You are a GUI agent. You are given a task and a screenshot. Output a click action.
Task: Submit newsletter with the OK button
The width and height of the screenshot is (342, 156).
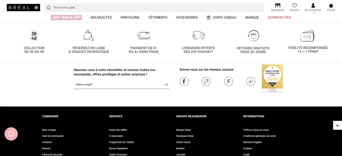[x=166, y=85]
